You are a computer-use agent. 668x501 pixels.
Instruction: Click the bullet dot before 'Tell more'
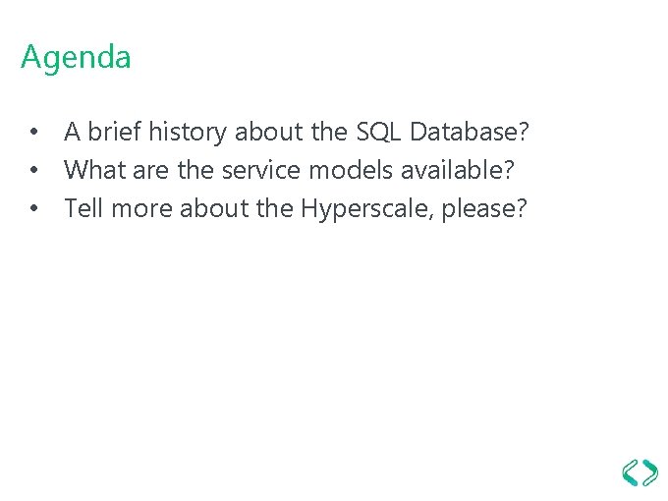33,208
